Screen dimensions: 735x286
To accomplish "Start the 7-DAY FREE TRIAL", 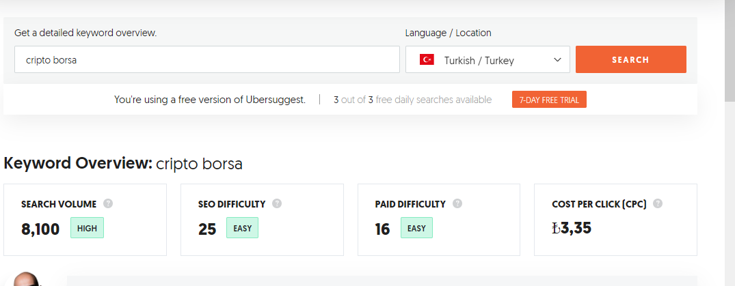I will click(x=549, y=100).
